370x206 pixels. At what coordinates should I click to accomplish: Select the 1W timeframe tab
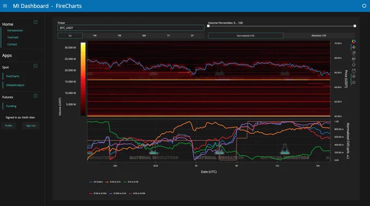point(95,36)
